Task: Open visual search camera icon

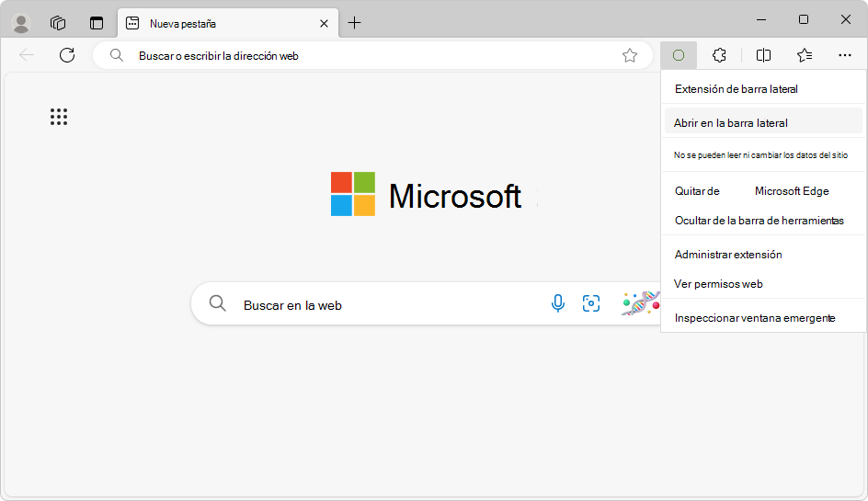Action: click(x=591, y=303)
